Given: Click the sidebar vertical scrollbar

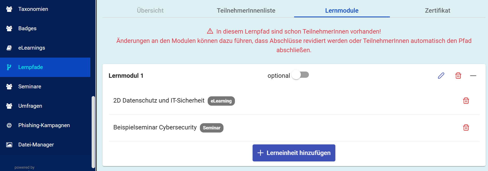Looking at the screenshot, I should pos(93,132).
